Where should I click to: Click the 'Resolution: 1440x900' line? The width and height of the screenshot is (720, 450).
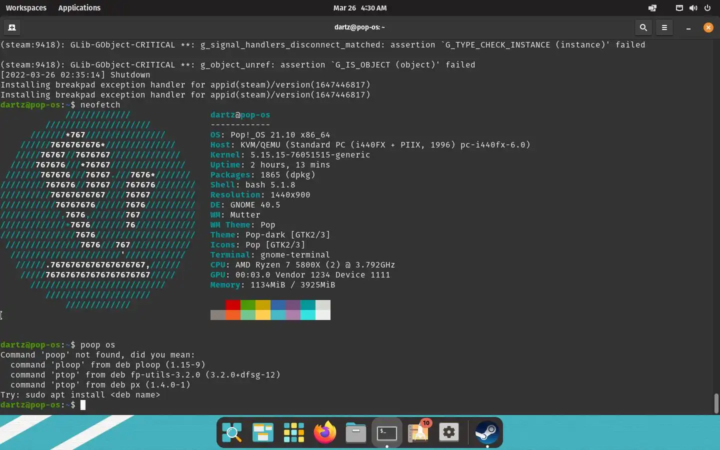pyautogui.click(x=260, y=195)
